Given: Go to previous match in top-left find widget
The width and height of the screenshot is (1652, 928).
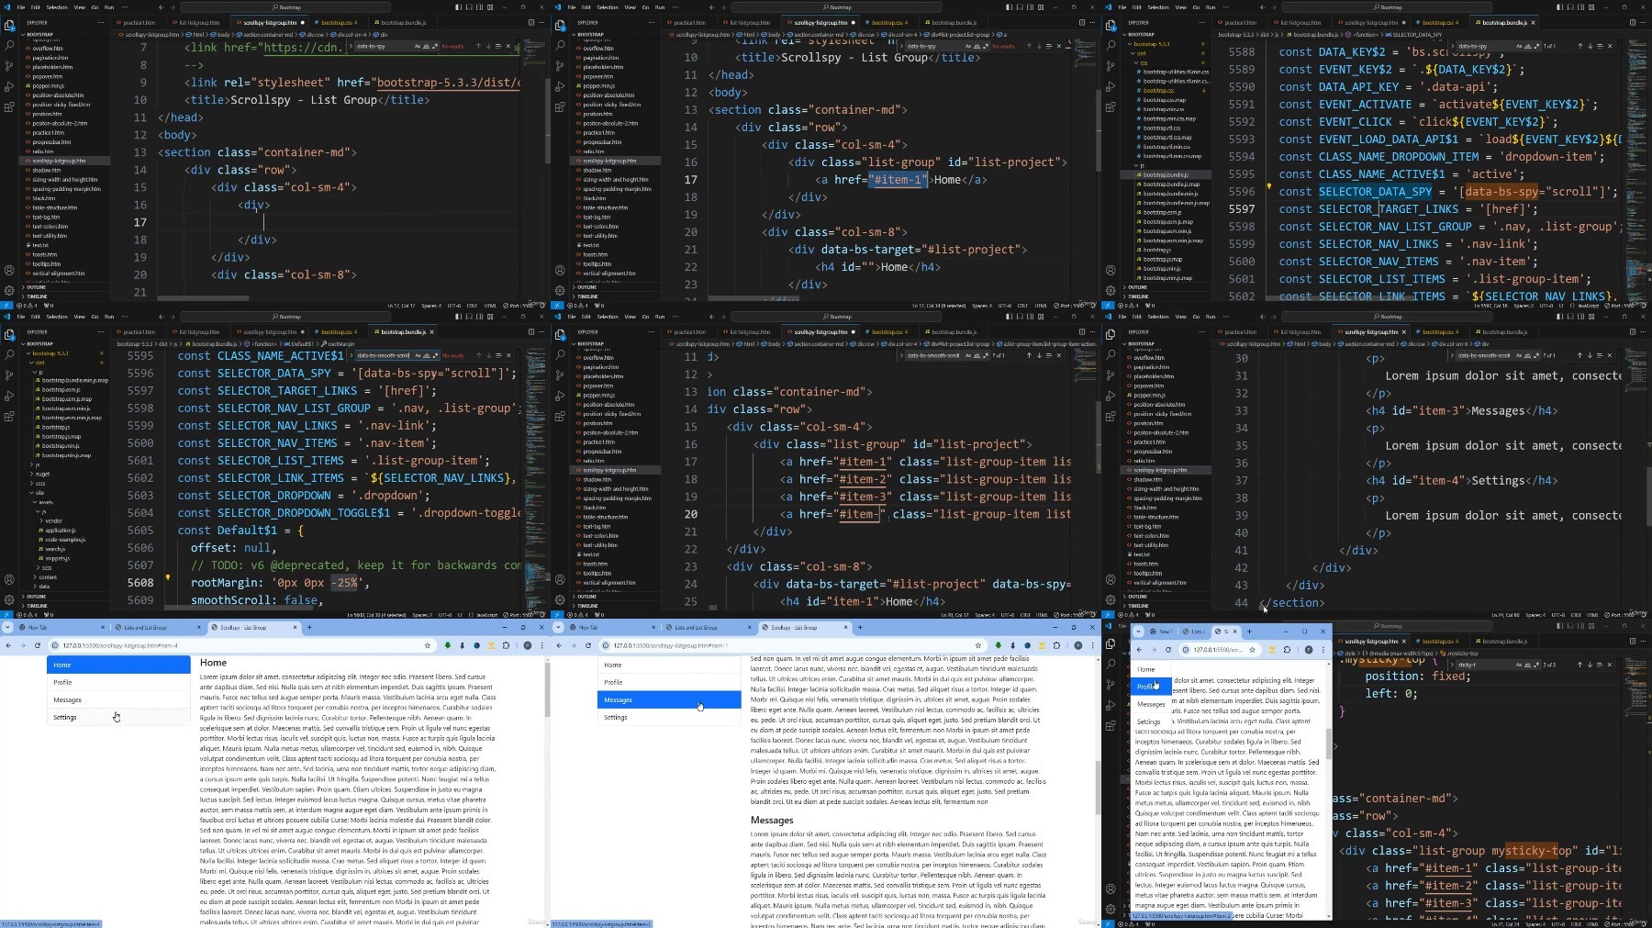Looking at the screenshot, I should 477,46.
